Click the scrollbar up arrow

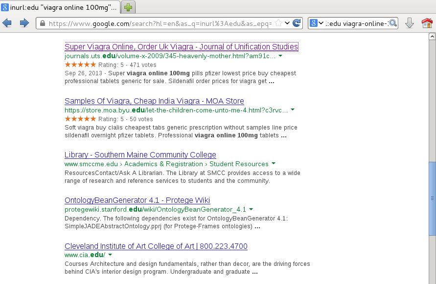pyautogui.click(x=432, y=36)
